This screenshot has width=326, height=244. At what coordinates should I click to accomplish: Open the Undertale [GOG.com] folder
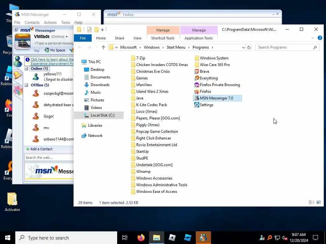152,165
